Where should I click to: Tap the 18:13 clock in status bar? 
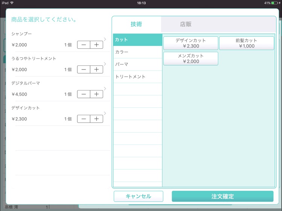click(x=141, y=3)
